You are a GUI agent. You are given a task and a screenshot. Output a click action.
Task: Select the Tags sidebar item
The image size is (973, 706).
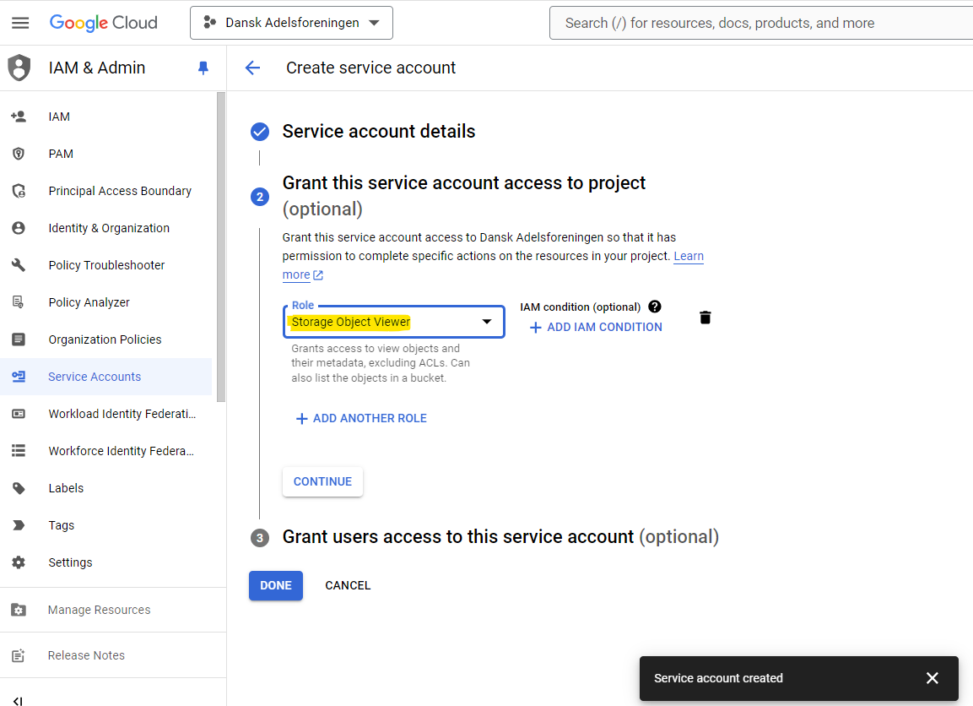[61, 524]
